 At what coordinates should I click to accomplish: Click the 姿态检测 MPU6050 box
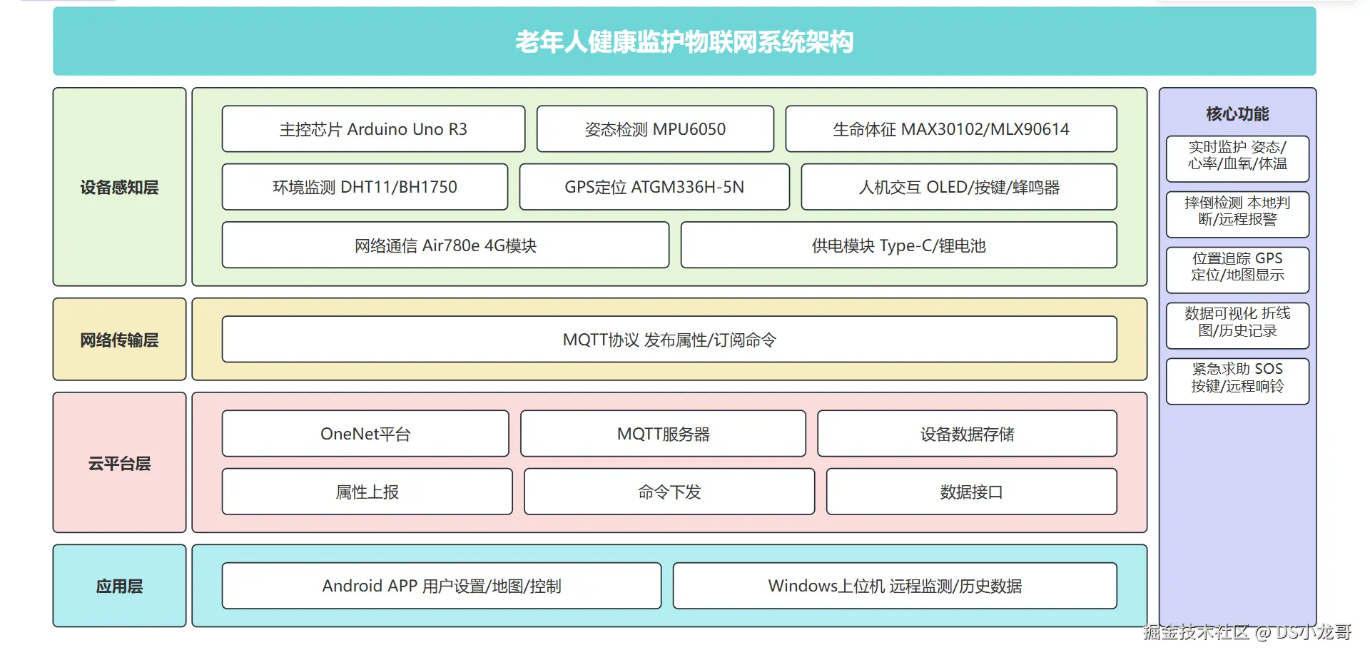coord(655,129)
